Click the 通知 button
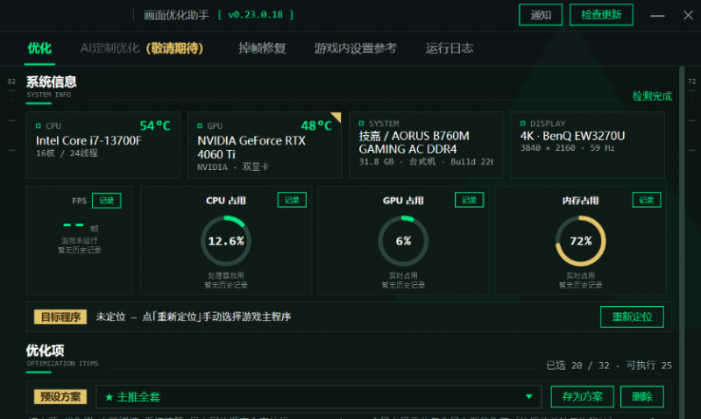701x419 pixels. 541,15
